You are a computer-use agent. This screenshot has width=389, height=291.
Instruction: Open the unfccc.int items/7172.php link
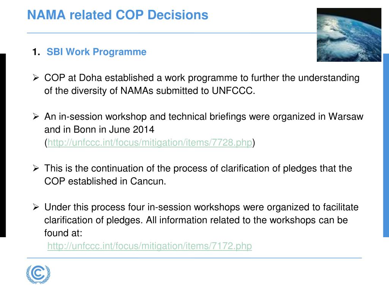pos(150,246)
